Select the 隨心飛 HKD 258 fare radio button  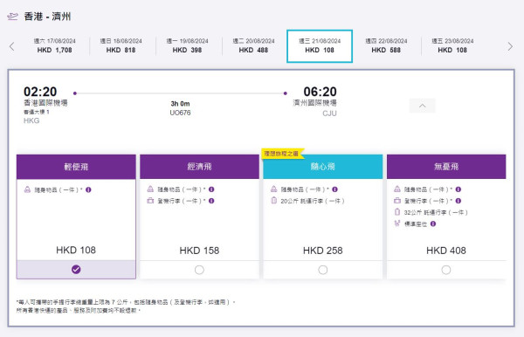coord(323,270)
